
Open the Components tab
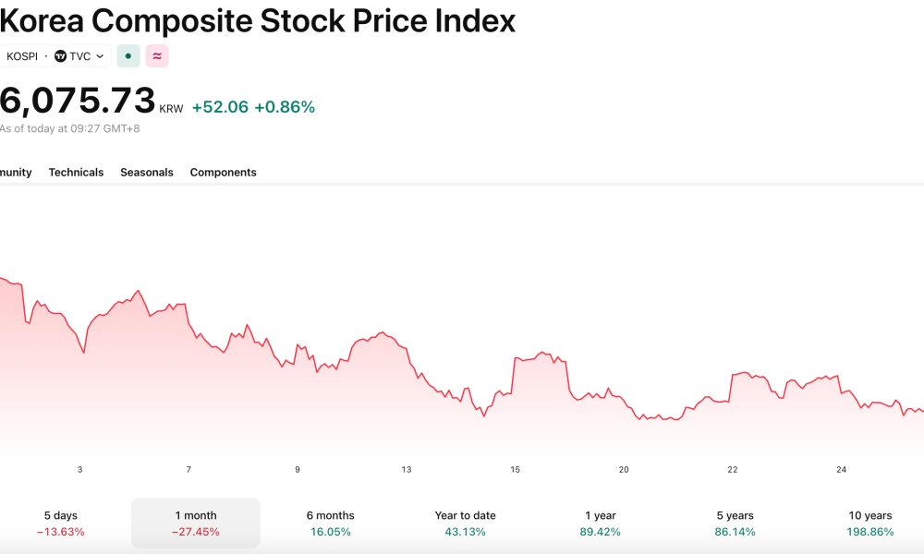224,173
